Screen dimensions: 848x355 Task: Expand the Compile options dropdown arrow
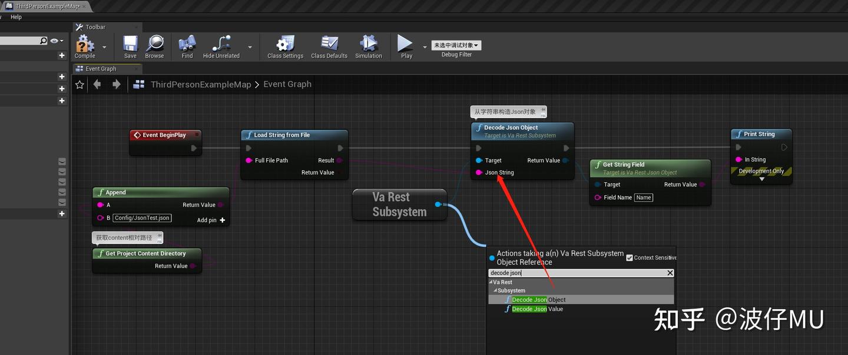coord(104,47)
